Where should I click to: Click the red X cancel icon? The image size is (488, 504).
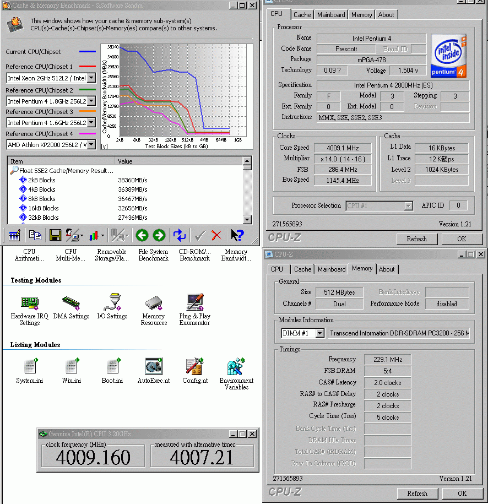tap(216, 236)
